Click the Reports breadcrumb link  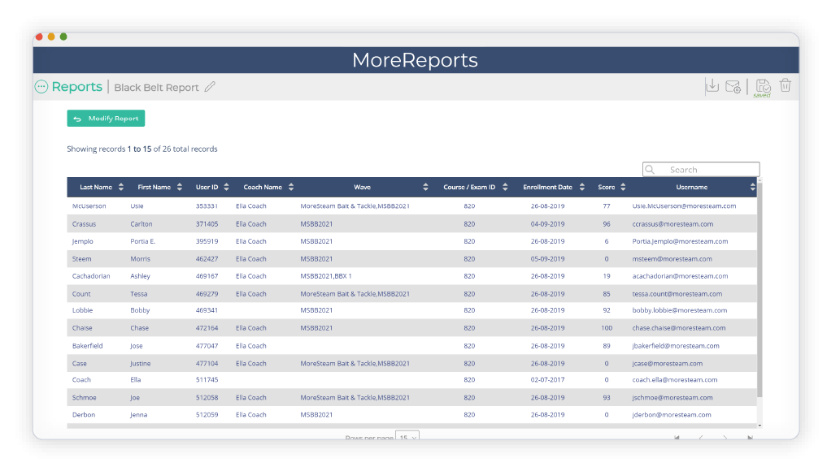coord(77,87)
